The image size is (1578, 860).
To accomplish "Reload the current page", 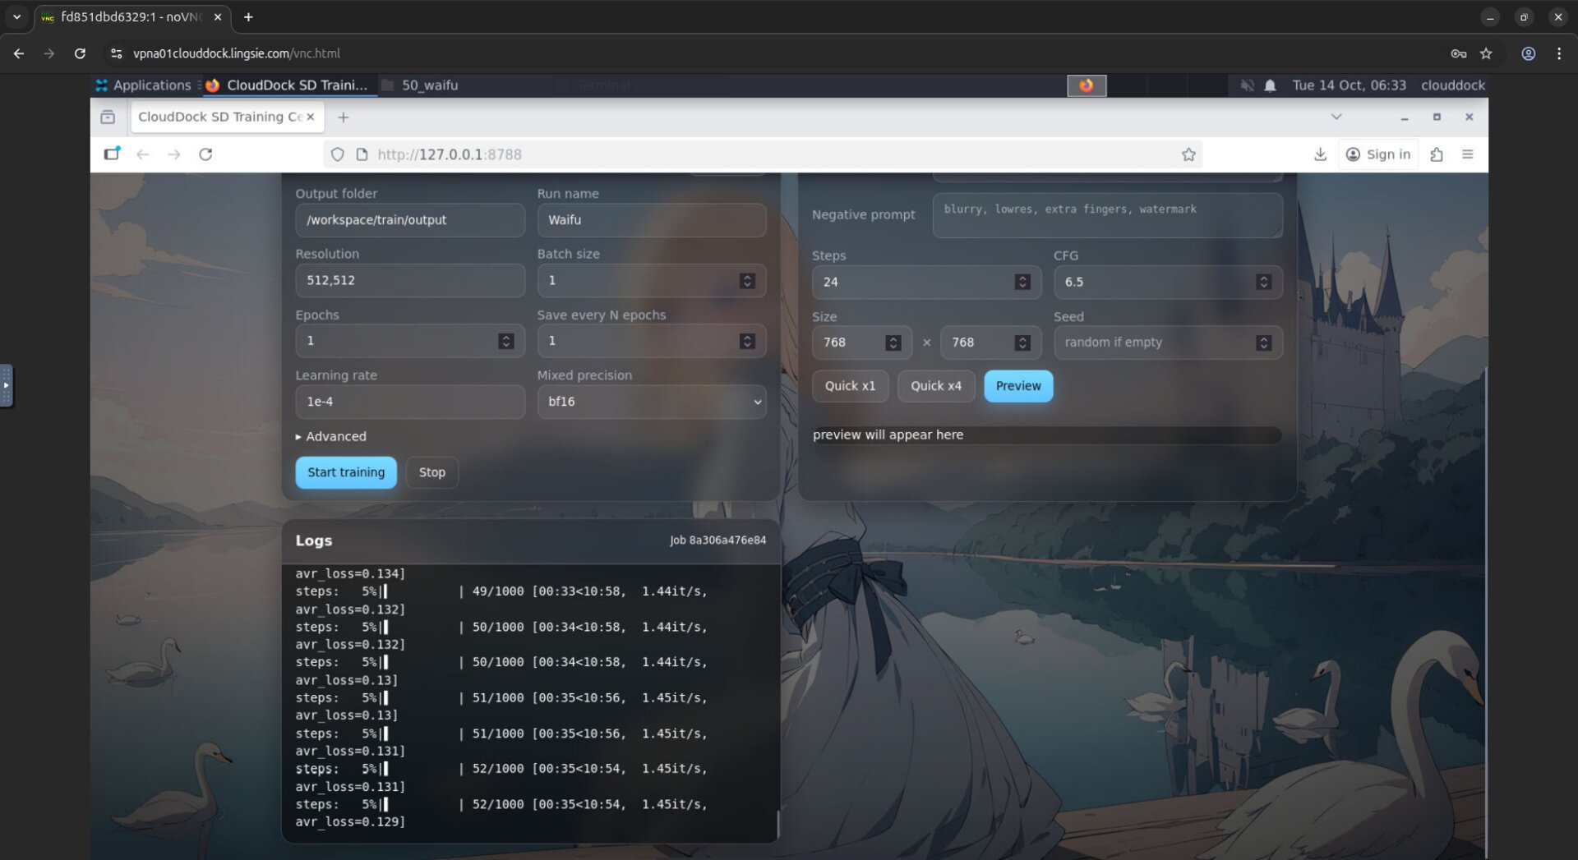I will coord(205,154).
